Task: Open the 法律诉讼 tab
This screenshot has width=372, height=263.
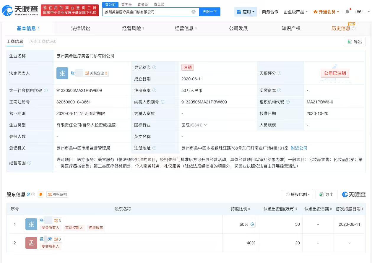Action: pos(81,29)
